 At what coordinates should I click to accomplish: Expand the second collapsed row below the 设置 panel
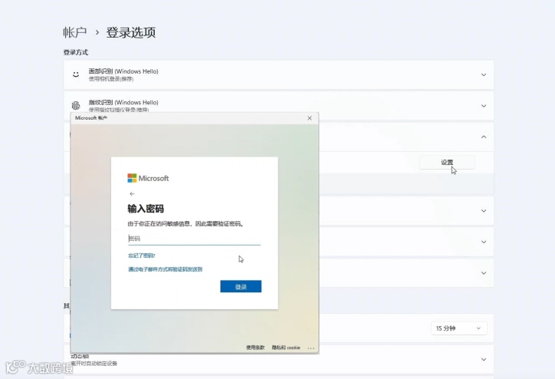(x=484, y=242)
